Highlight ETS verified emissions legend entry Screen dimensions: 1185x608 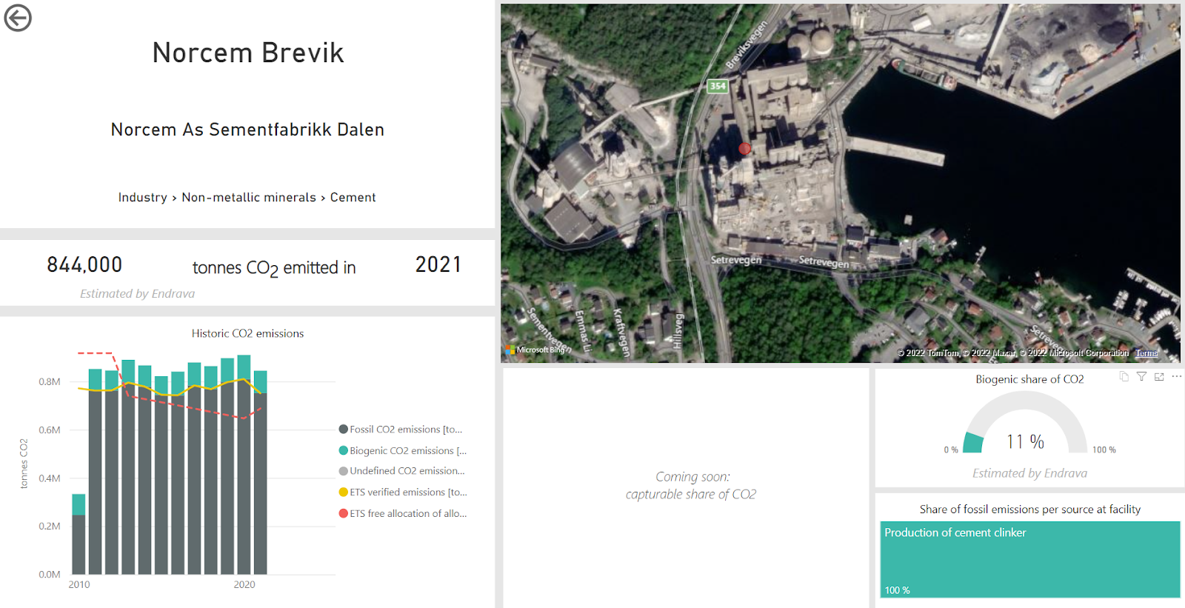[403, 492]
